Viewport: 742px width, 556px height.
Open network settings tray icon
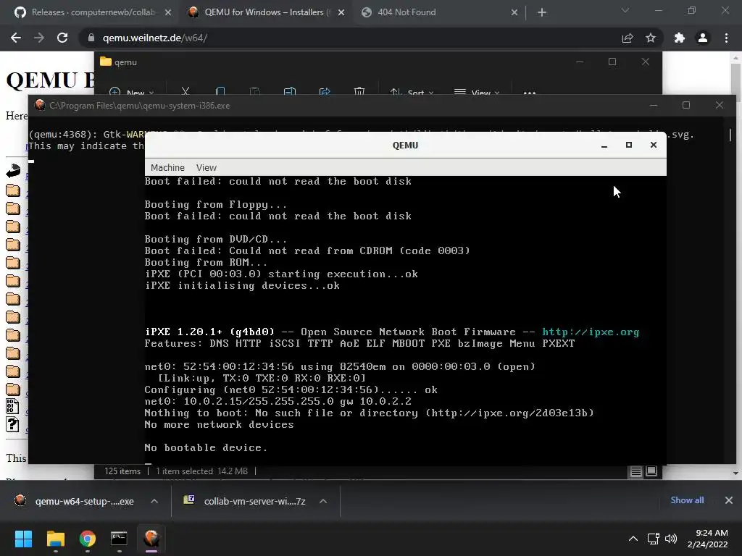(x=654, y=539)
